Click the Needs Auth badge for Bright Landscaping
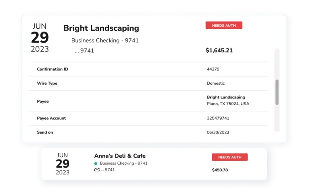The width and height of the screenshot is (316, 195). (x=224, y=25)
